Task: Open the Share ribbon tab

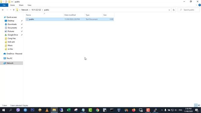Action: 21,5
